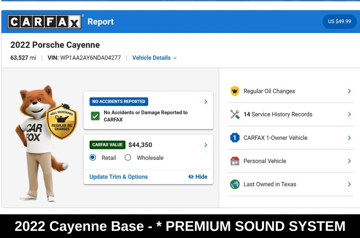Click the Hide link text
The width and height of the screenshot is (360, 238).
point(201,177)
